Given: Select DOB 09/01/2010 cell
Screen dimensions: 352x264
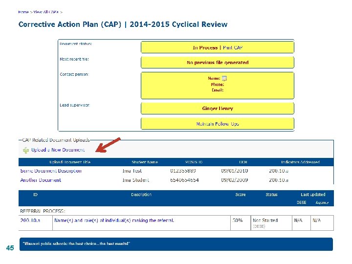Looking at the screenshot, I should 234,171.
